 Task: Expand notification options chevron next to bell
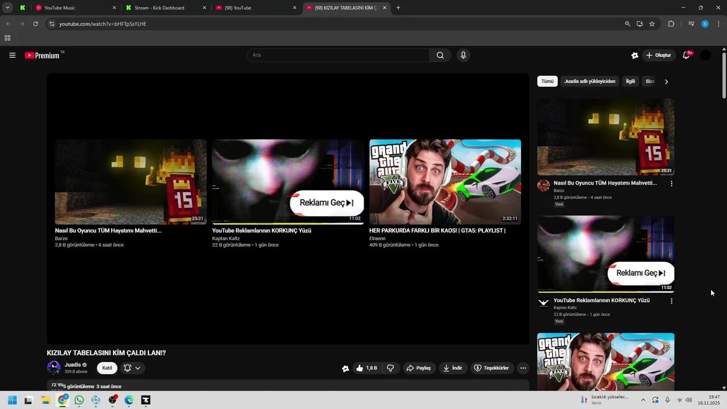(137, 368)
